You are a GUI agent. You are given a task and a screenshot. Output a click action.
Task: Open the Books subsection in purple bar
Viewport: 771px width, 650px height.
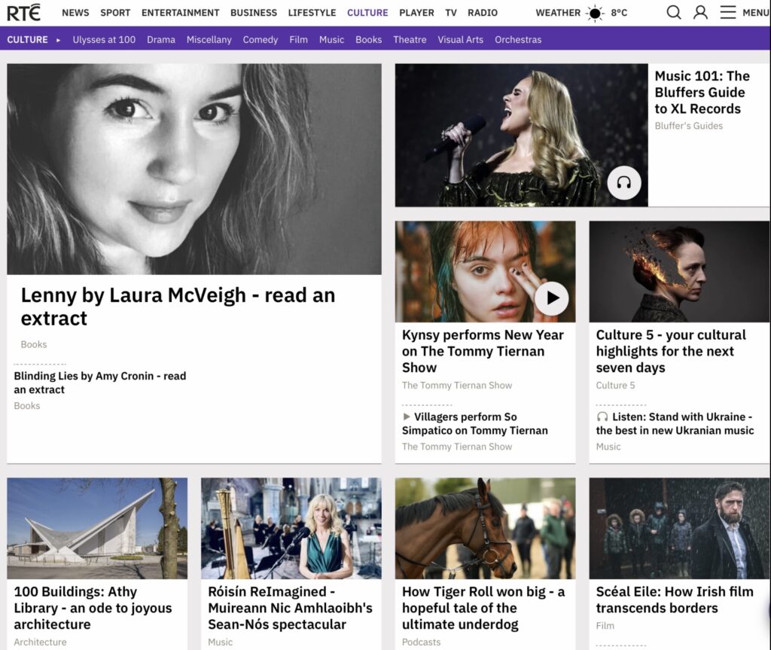pyautogui.click(x=368, y=40)
